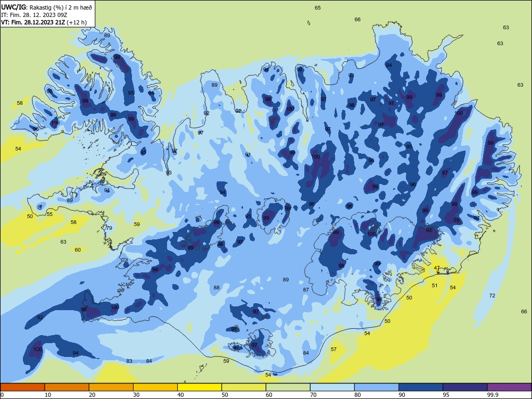Click the humidity value '57' on the map
Viewport: 532px width, 399px height.
(334, 349)
